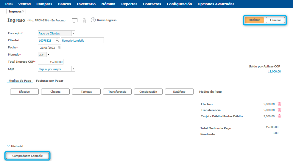Open the Caja dropdown list
This screenshot has height=161, width=293.
coord(73,69)
